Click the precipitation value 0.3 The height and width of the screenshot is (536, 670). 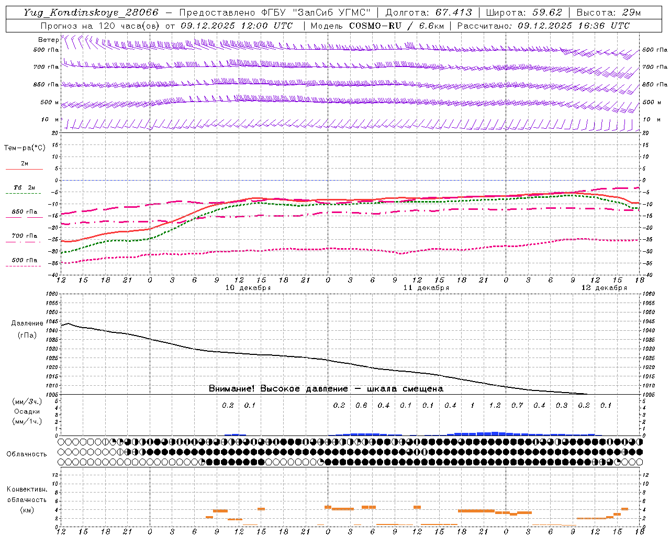pyautogui.click(x=562, y=405)
